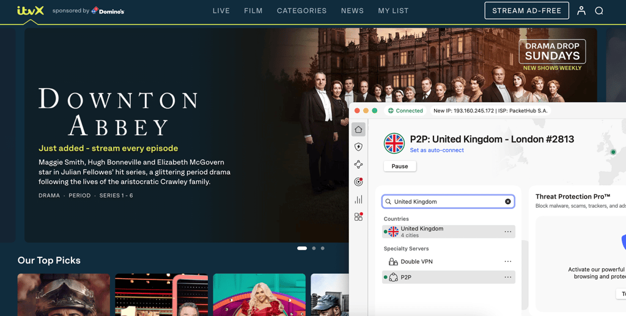Open the ITVX search magnifier icon
626x316 pixels.
click(599, 11)
